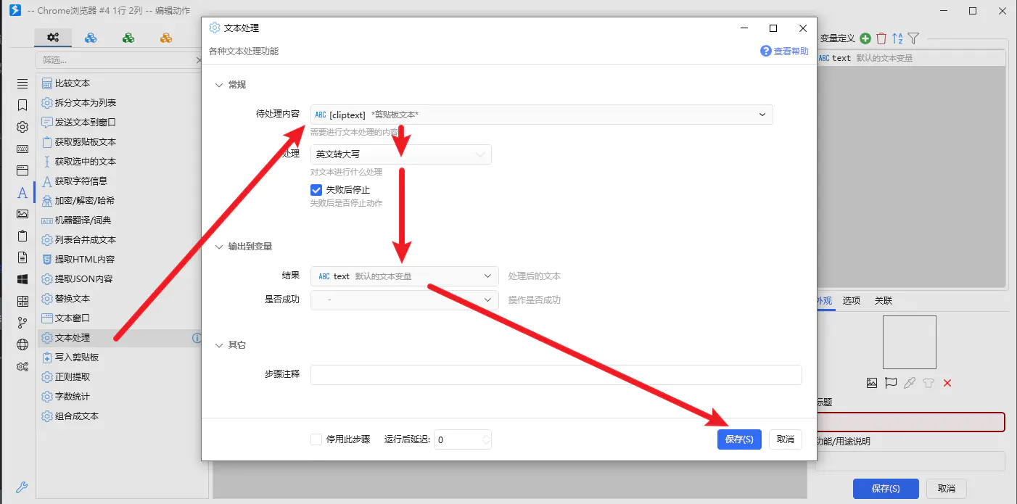
Task: Click 取消 in the background edit window
Action: click(x=947, y=489)
